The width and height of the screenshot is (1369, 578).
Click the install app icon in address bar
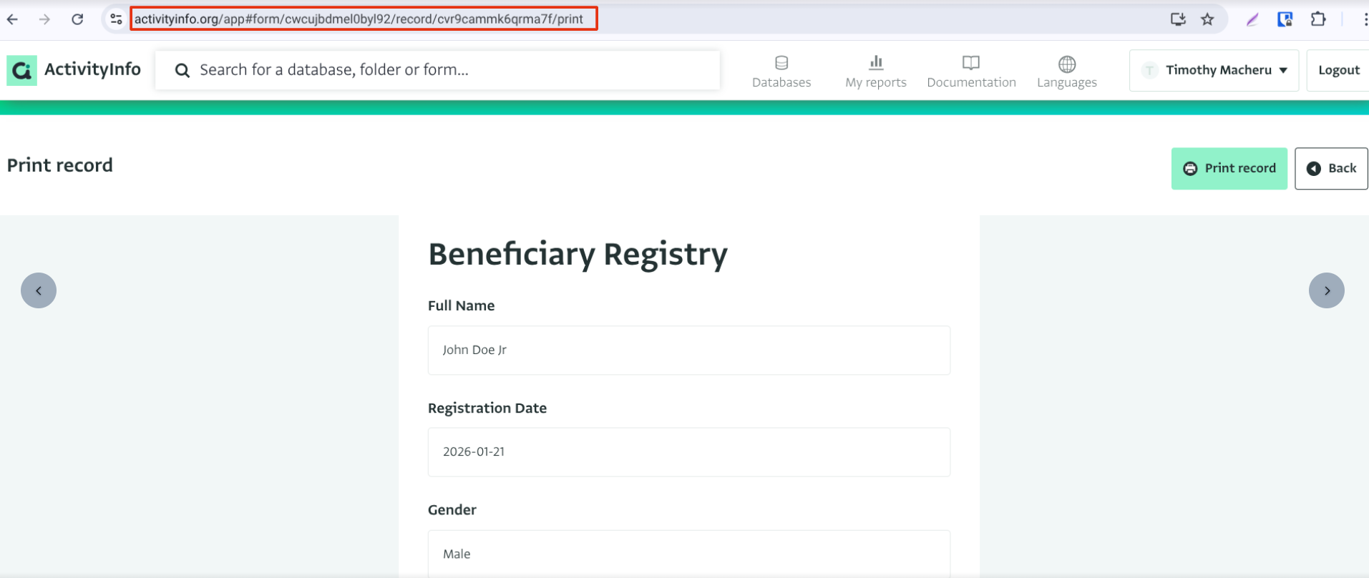(x=1178, y=19)
